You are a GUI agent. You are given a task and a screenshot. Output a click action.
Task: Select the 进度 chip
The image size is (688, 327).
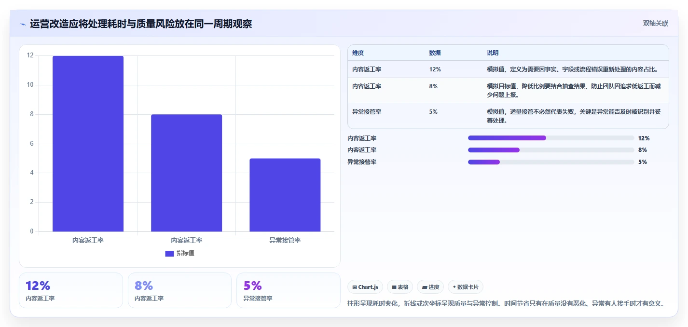[x=430, y=287]
